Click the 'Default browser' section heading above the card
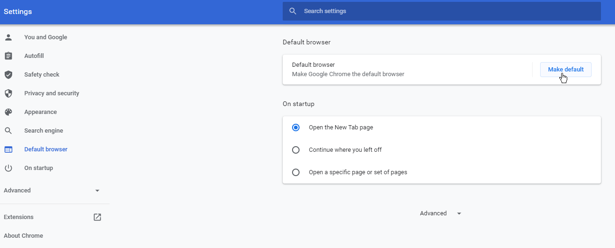615x248 pixels. click(x=307, y=43)
